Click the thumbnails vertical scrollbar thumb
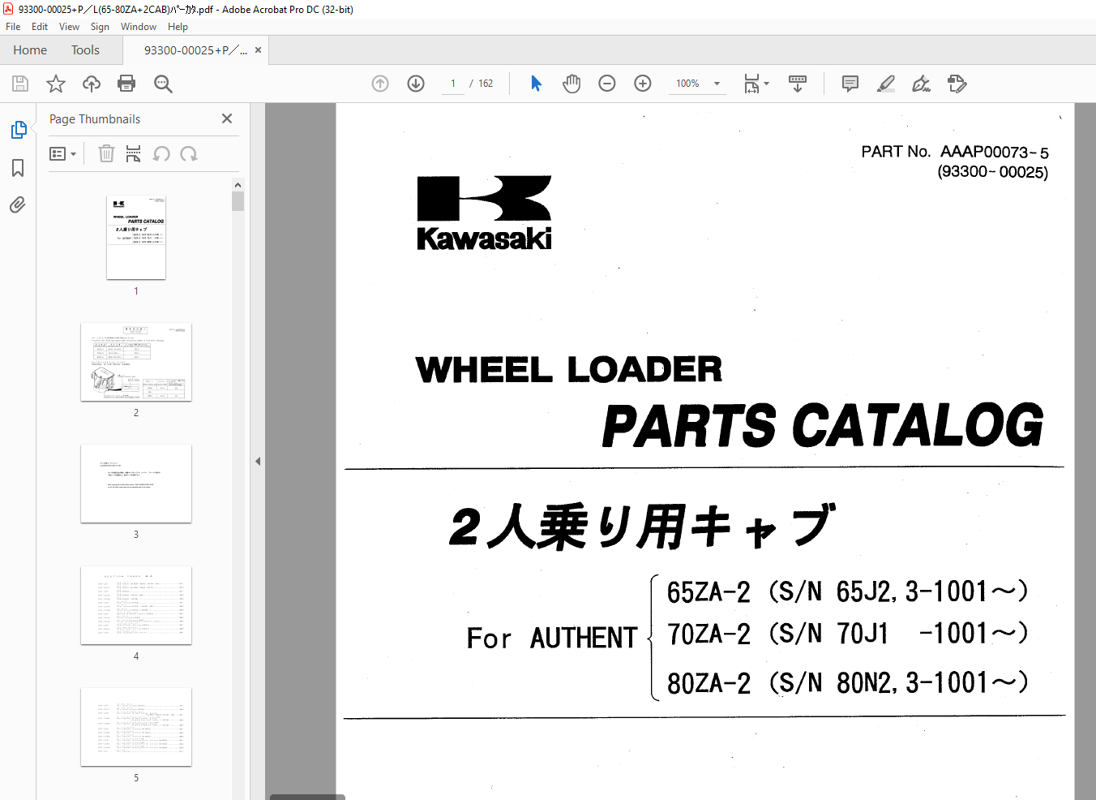1096x800 pixels. coord(238,201)
